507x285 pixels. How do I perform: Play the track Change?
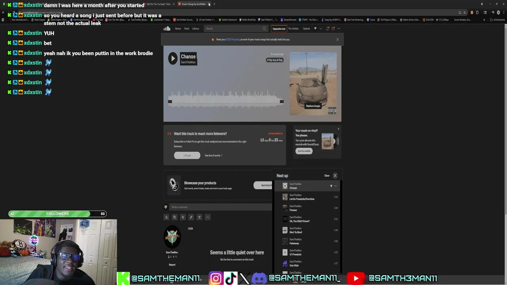coord(173,59)
